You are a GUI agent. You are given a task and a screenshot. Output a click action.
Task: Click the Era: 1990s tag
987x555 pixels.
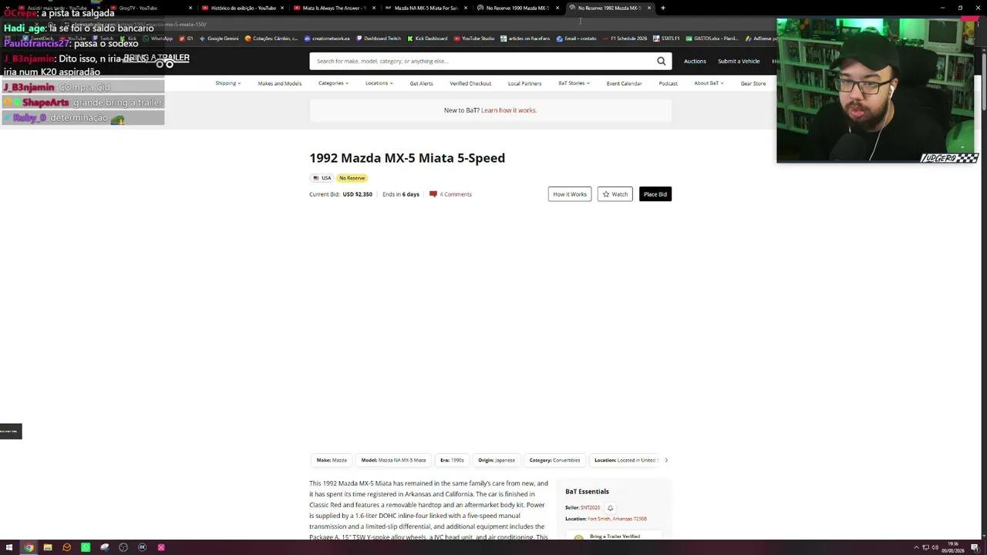coord(452,460)
